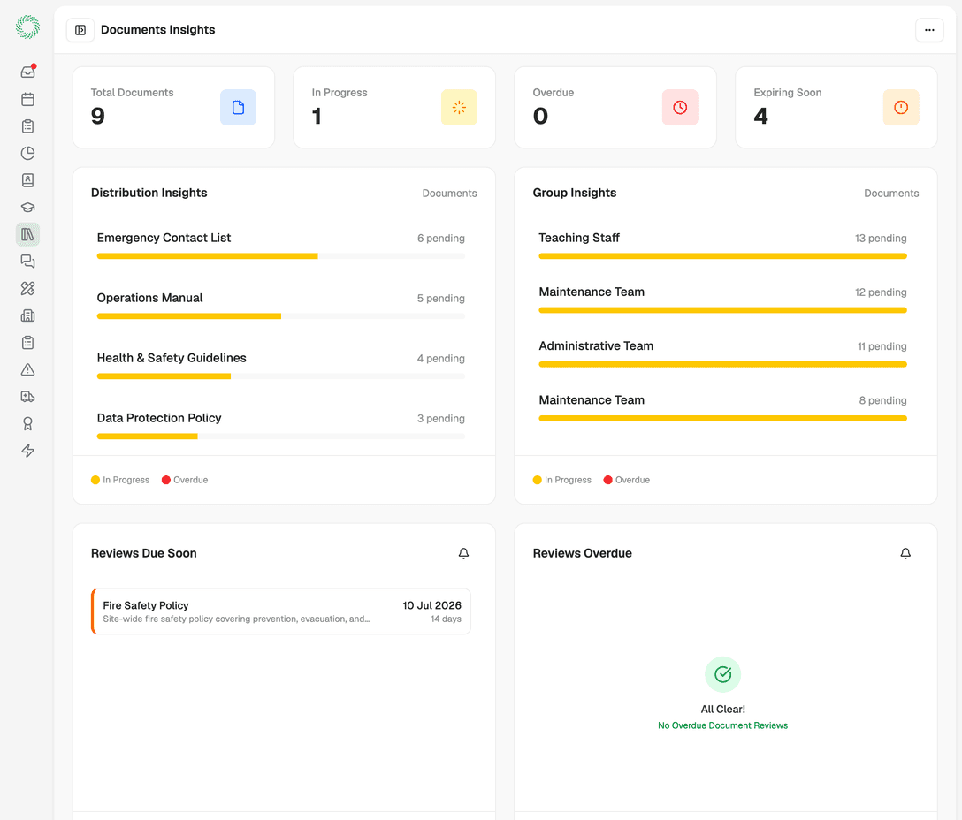
Task: Click the orange alert icon in Expiring Soon
Action: (x=901, y=107)
